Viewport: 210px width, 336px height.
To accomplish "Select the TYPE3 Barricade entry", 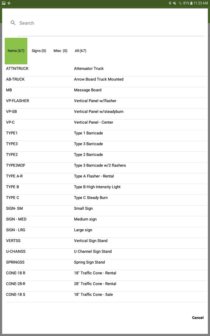I will pyautogui.click(x=106, y=144).
